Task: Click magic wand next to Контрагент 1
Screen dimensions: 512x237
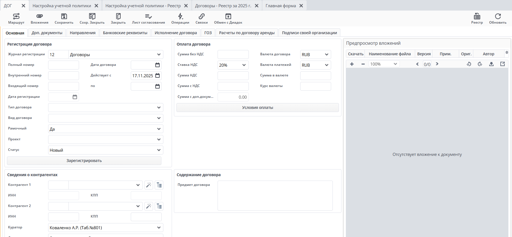Action: tap(149, 185)
